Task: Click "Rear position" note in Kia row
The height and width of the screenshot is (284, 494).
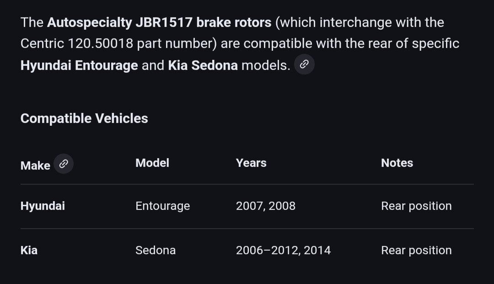Action: 416,250
